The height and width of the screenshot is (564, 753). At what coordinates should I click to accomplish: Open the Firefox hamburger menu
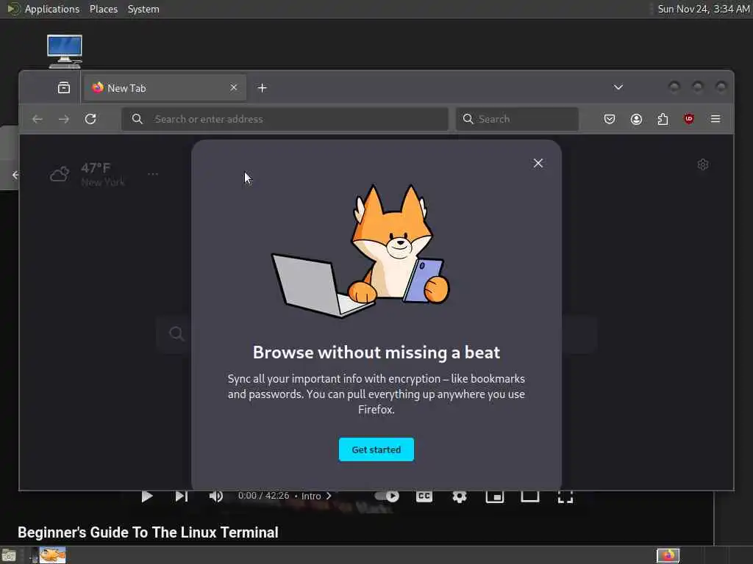pos(715,119)
